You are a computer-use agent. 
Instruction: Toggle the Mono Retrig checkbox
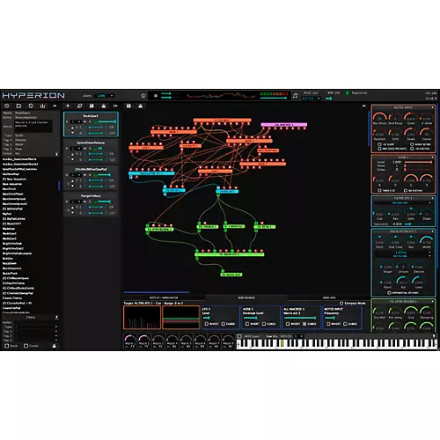(x=412, y=144)
